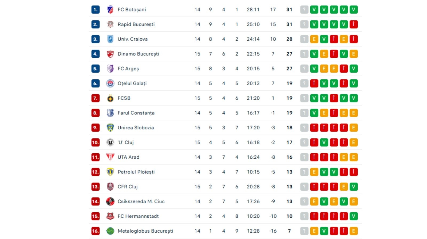Click the Oțelul Galați round badge
427x239 pixels.
(110, 83)
